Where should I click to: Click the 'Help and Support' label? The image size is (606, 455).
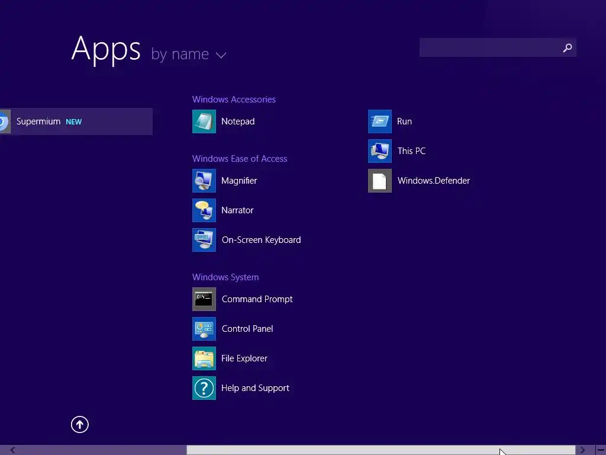(255, 388)
